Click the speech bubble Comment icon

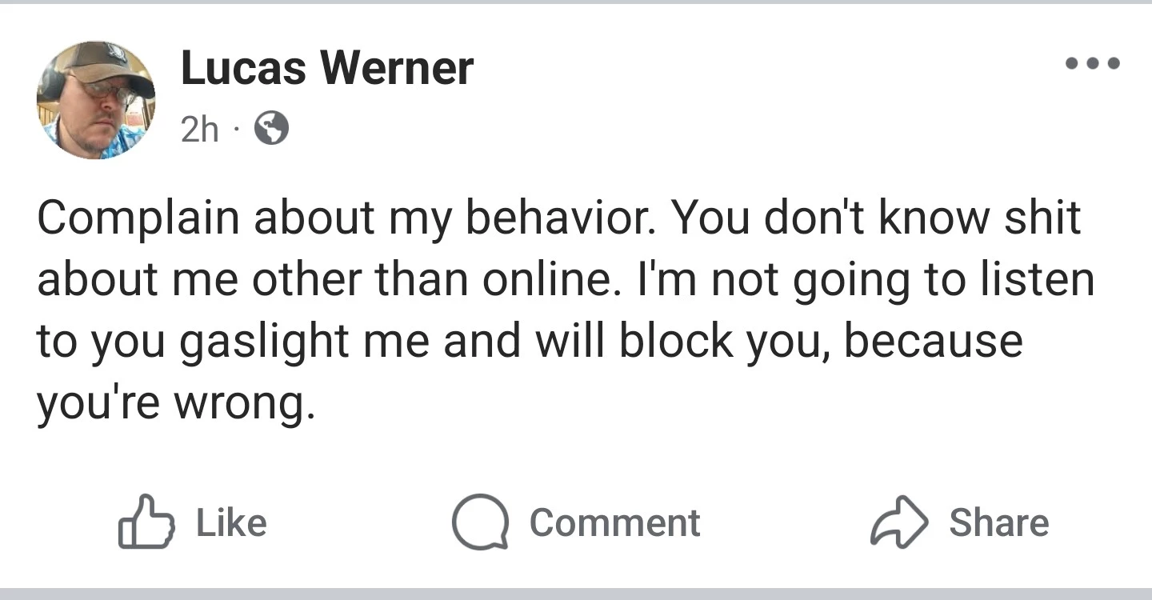480,522
